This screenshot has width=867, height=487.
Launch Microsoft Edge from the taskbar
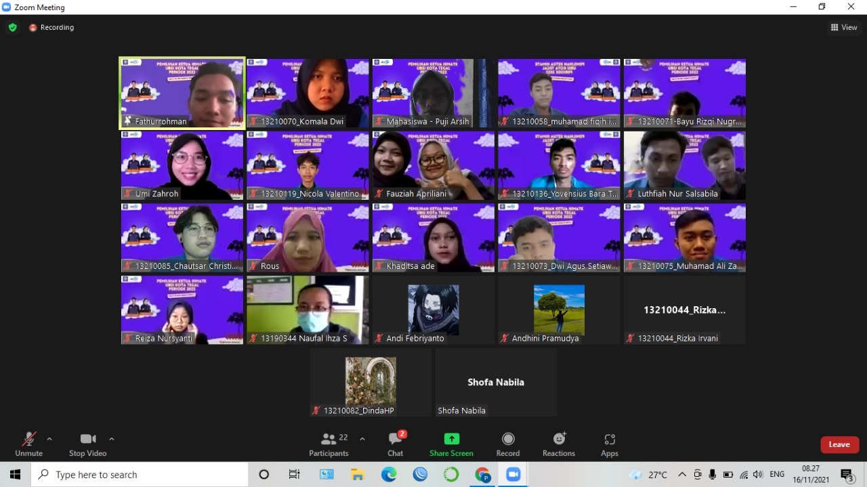pyautogui.click(x=389, y=475)
